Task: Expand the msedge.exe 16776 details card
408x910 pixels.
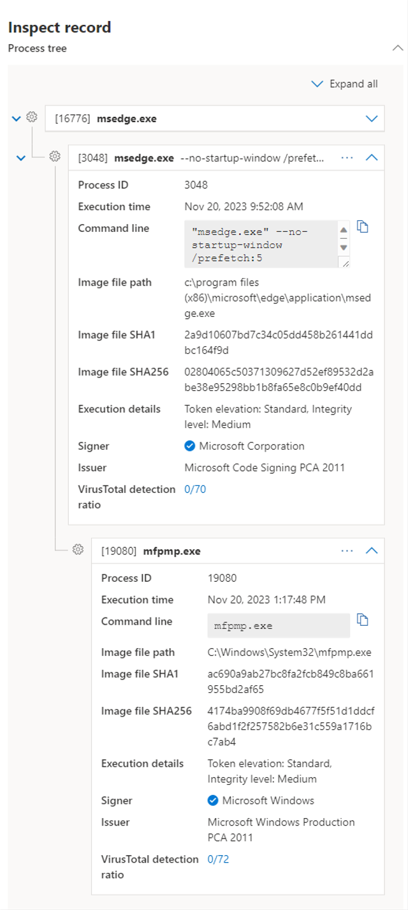Action: 372,118
